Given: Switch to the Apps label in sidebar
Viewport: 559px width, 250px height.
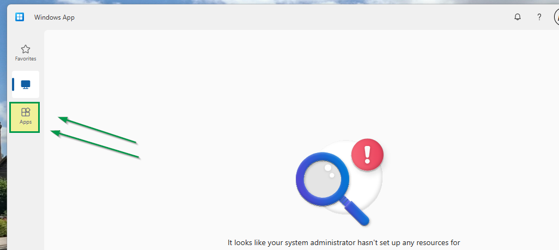Looking at the screenshot, I should tap(26, 122).
